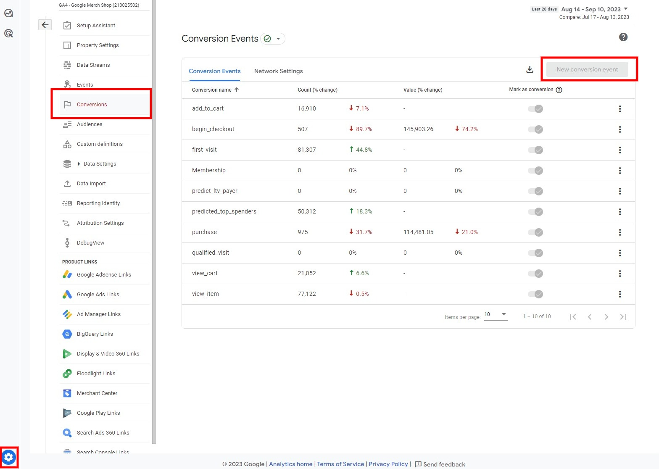Switch to Network Settings tab
Viewport: 659px width, 469px height.
(278, 71)
